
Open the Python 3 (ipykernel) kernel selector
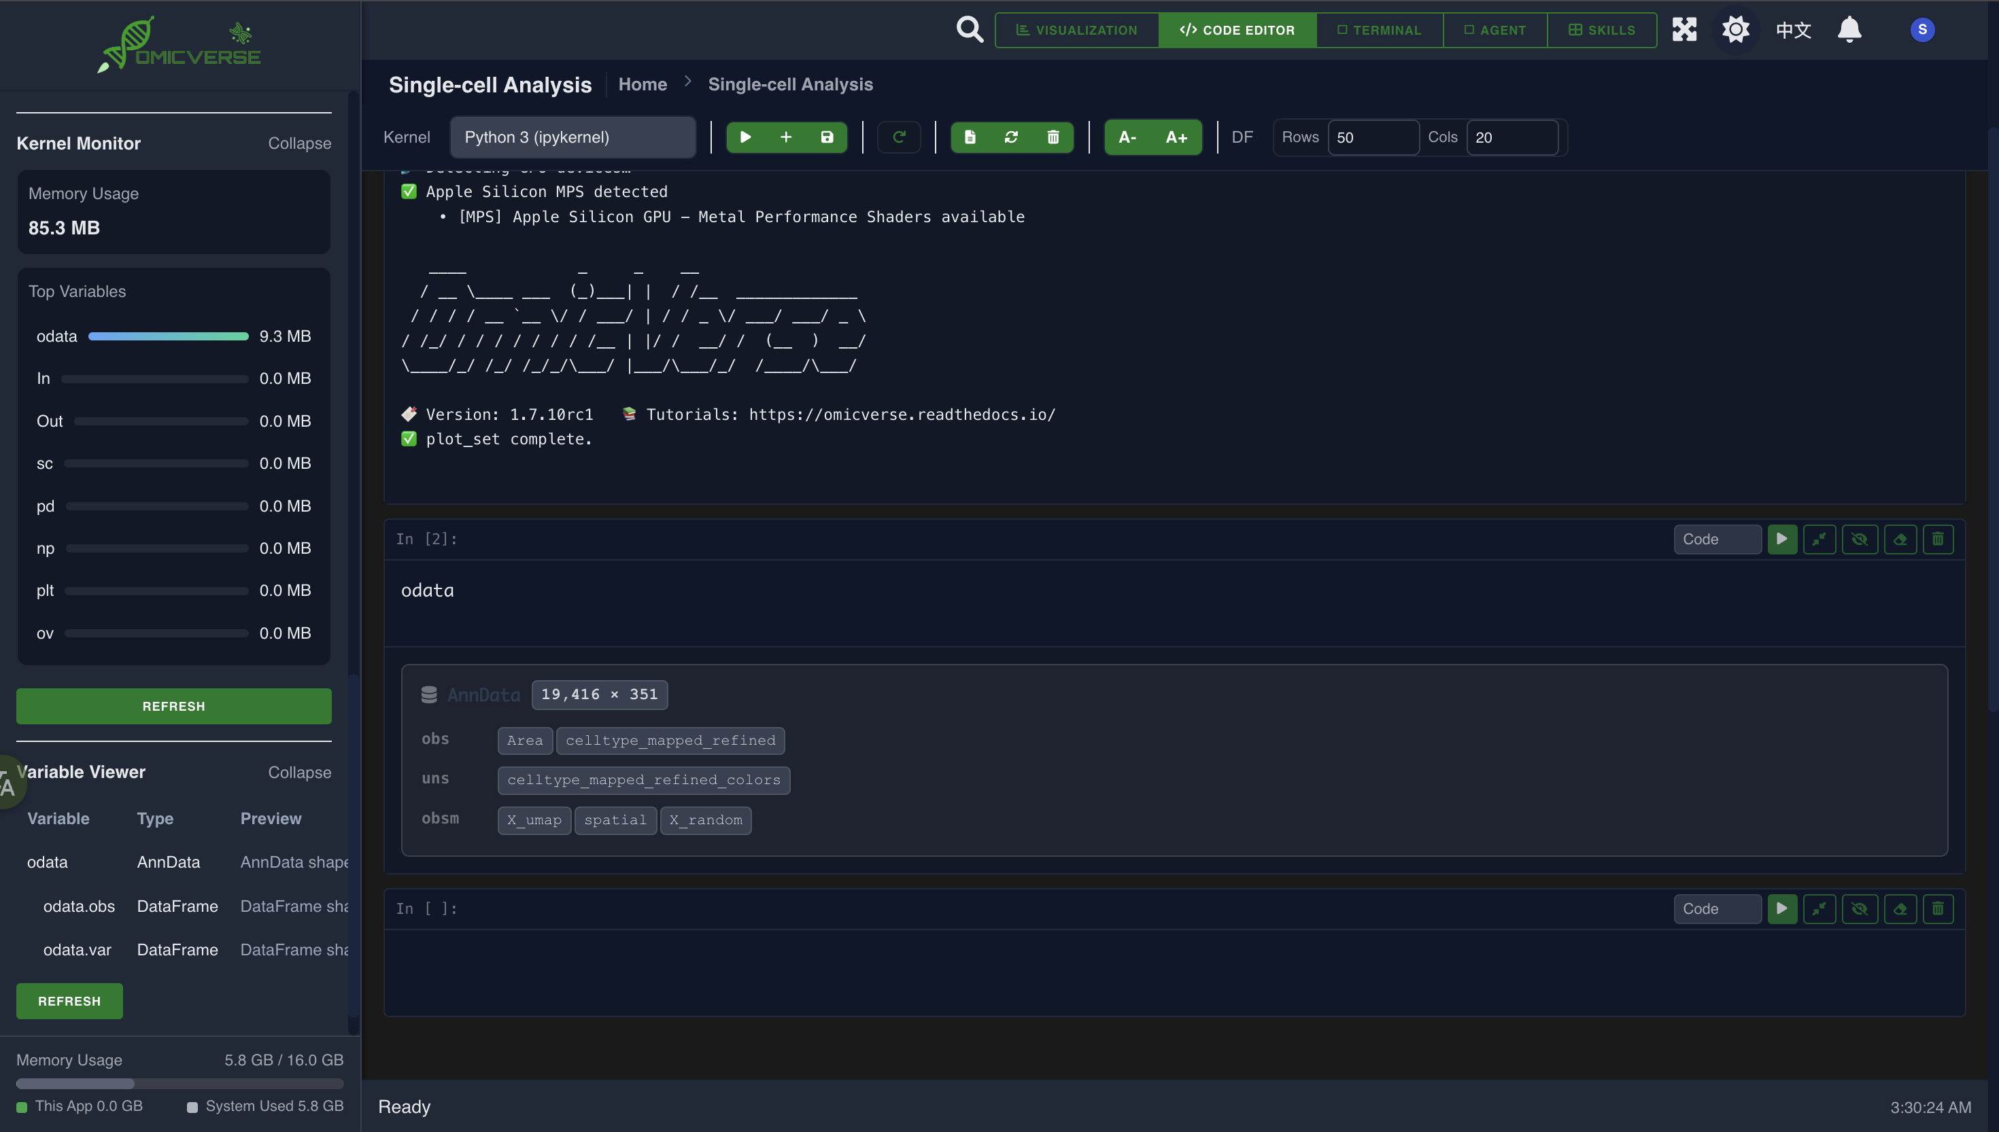click(573, 137)
